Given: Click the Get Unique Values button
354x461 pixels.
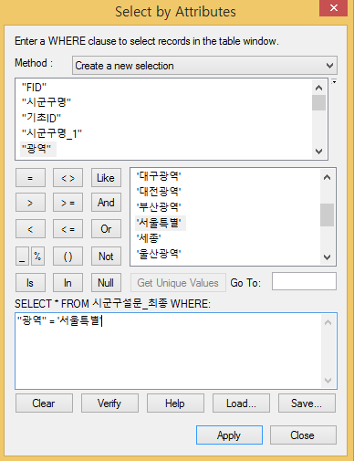Looking at the screenshot, I should tap(178, 283).
